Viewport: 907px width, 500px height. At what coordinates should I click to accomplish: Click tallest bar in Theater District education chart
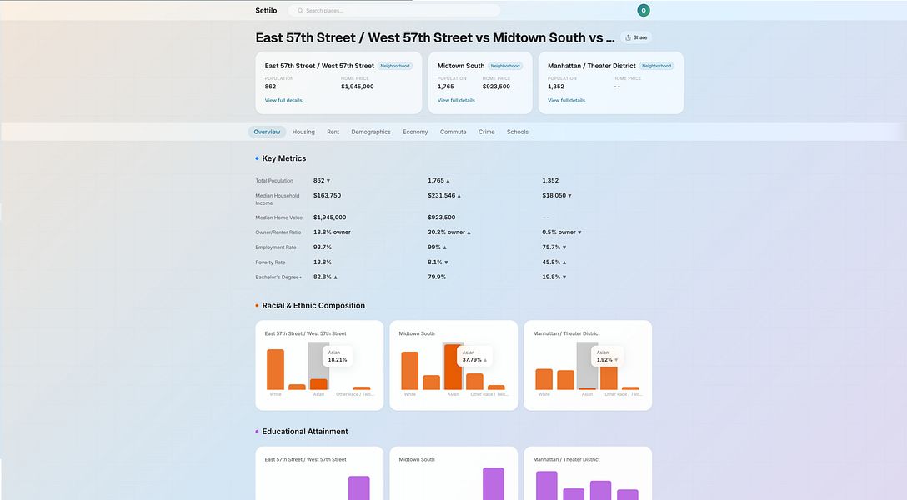pyautogui.click(x=547, y=486)
